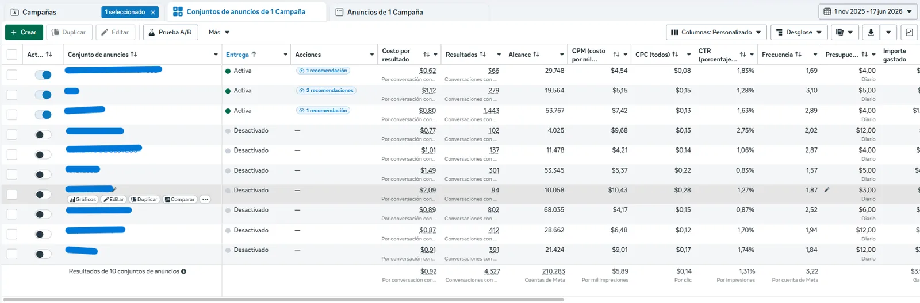Open Entrega column options arrow
This screenshot has width=920, height=303.
[x=285, y=55]
